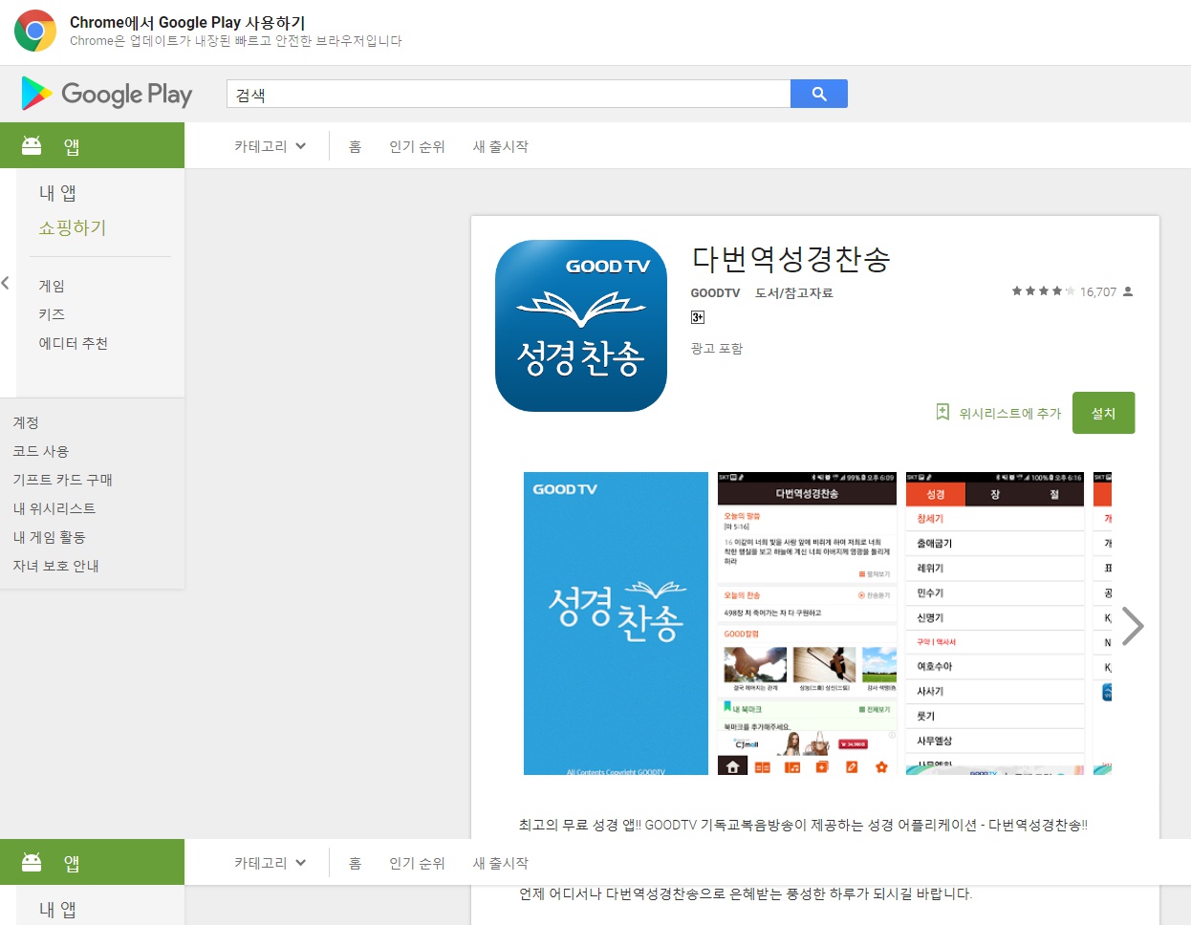Open the 키즈 category link

(x=52, y=314)
